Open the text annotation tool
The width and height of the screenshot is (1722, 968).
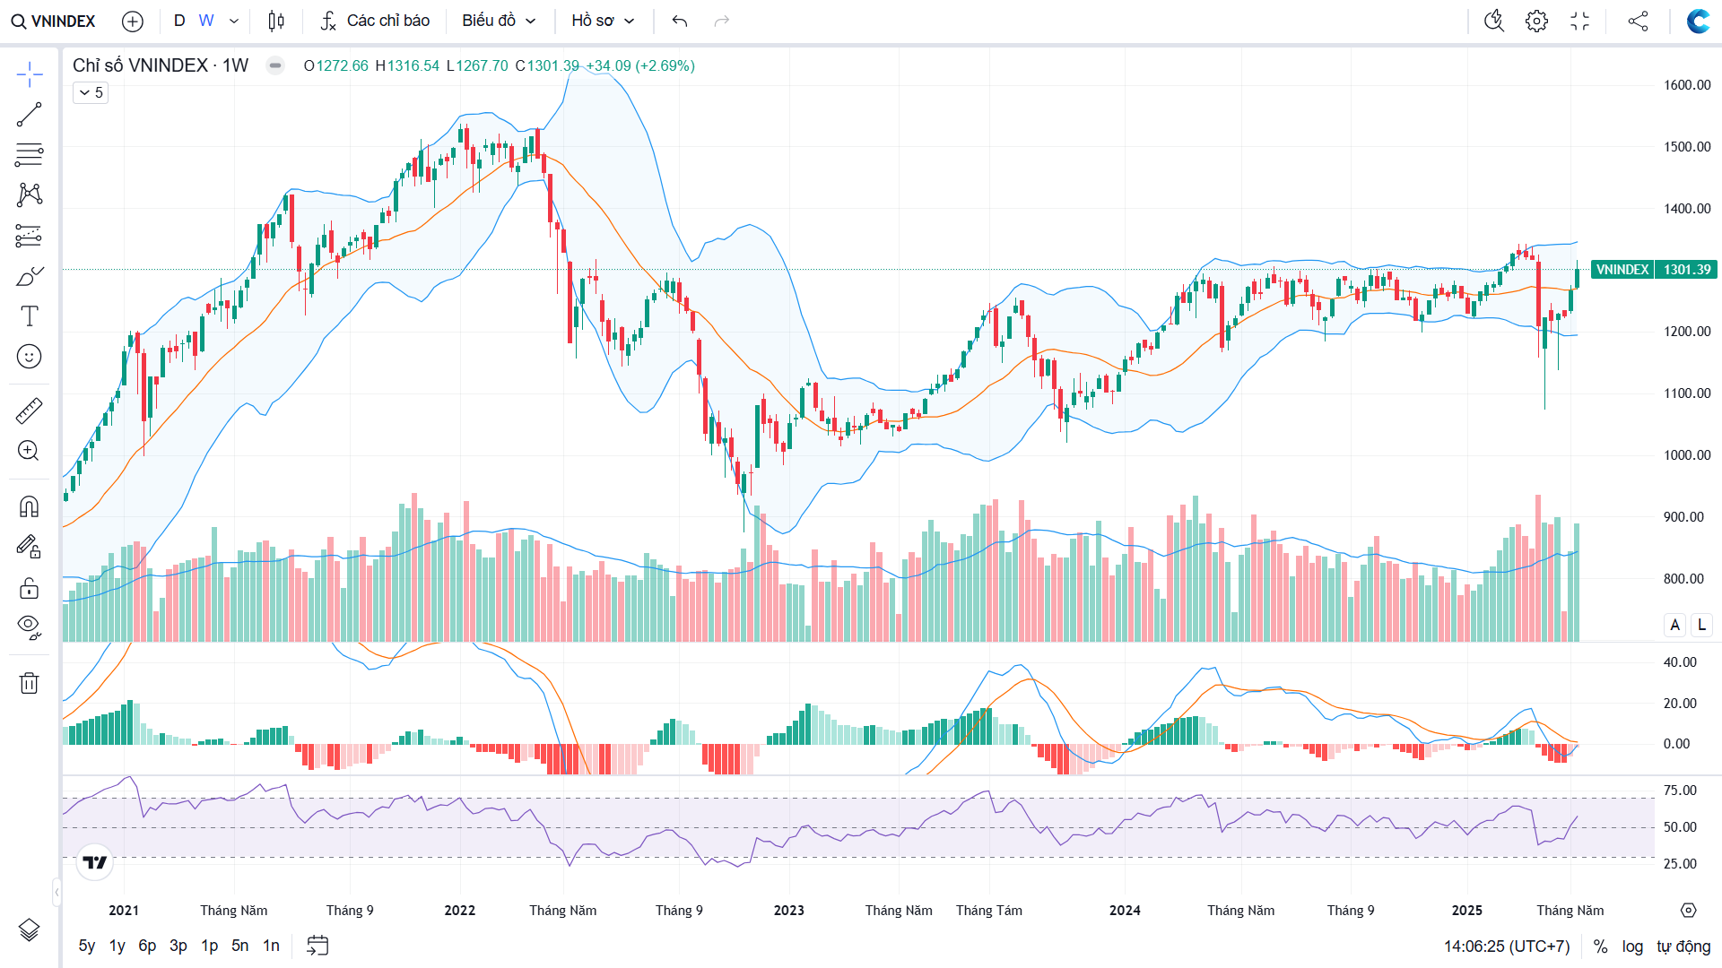(x=29, y=316)
